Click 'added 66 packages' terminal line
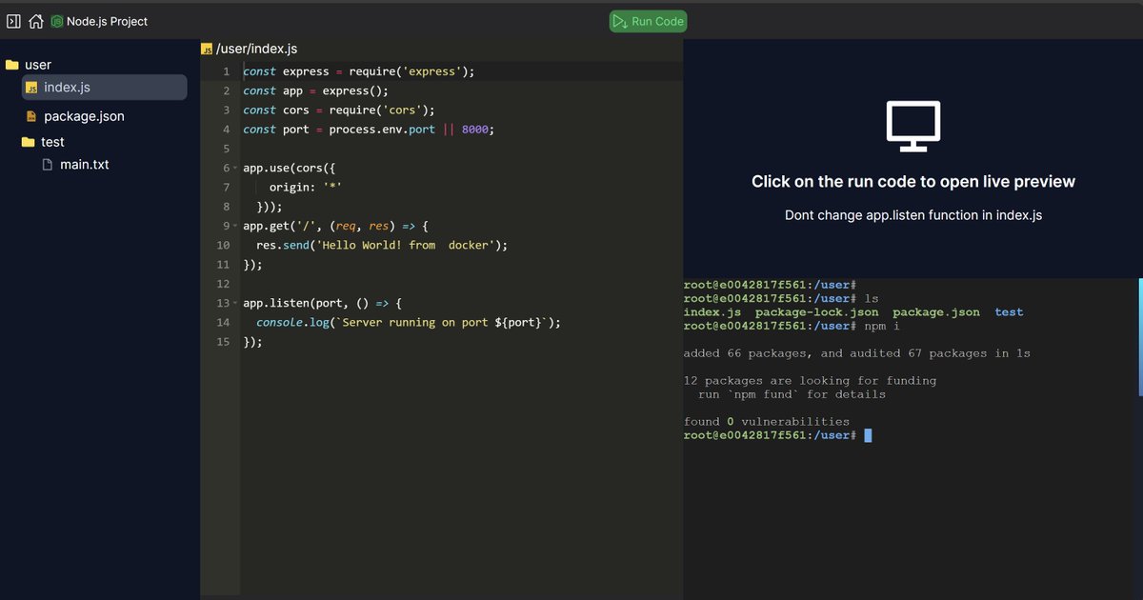The width and height of the screenshot is (1143, 600). 857,353
